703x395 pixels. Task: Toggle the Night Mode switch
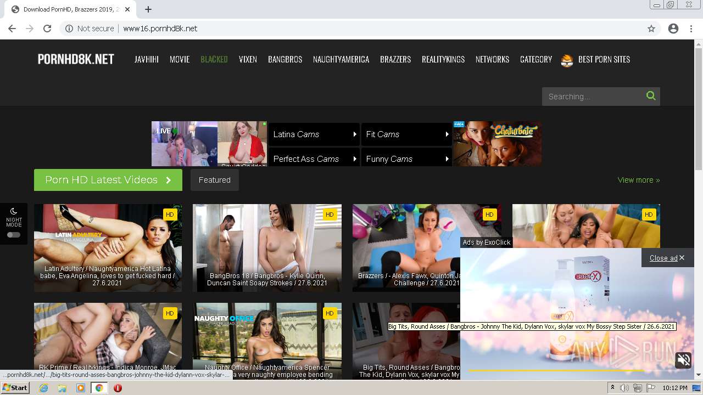[x=14, y=235]
